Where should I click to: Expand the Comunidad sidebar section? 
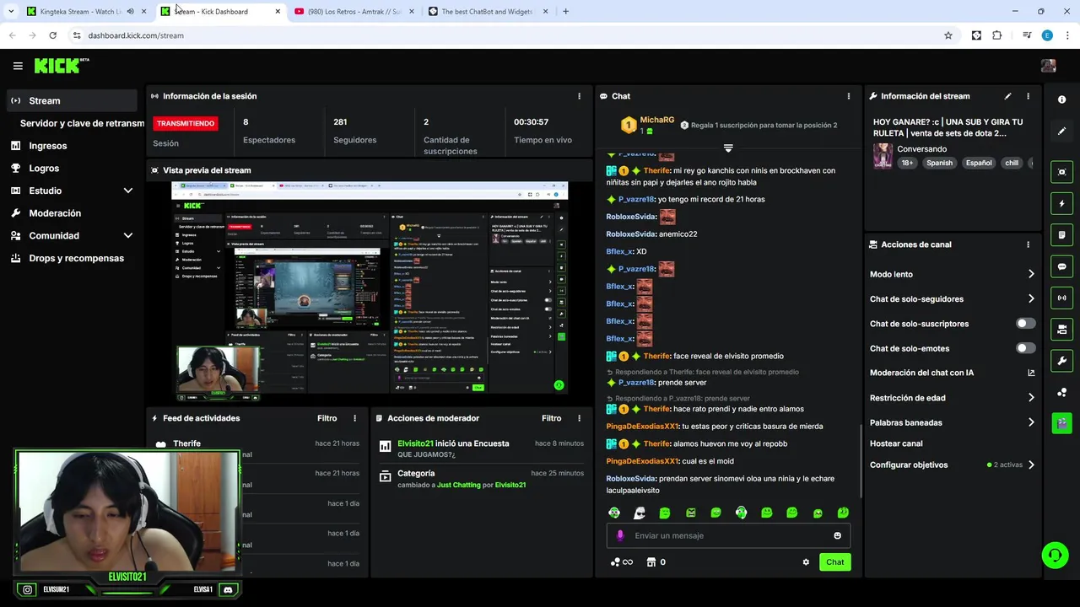point(128,236)
